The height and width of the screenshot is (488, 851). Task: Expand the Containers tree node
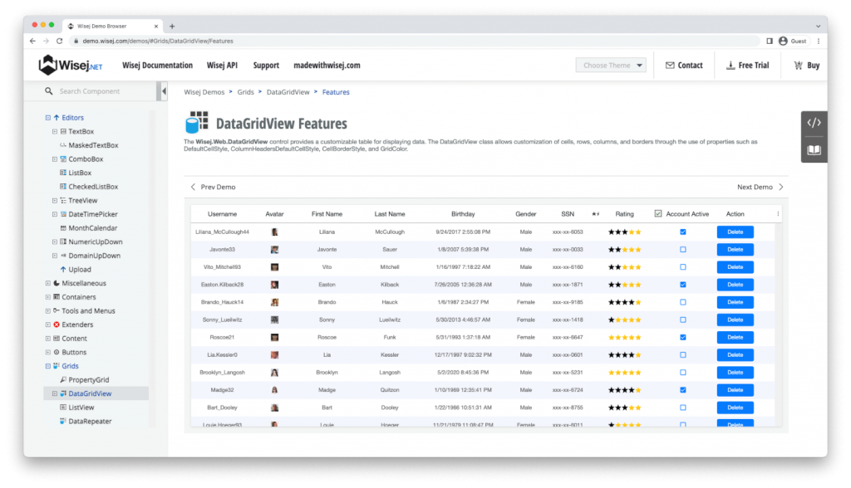[x=47, y=297]
